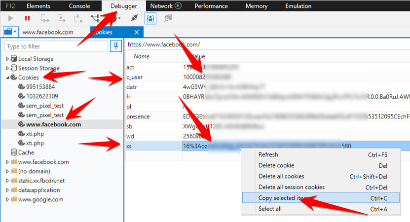The height and width of the screenshot is (222, 410).
Task: Click the F12 label at top left
Action: [x=10, y=6]
